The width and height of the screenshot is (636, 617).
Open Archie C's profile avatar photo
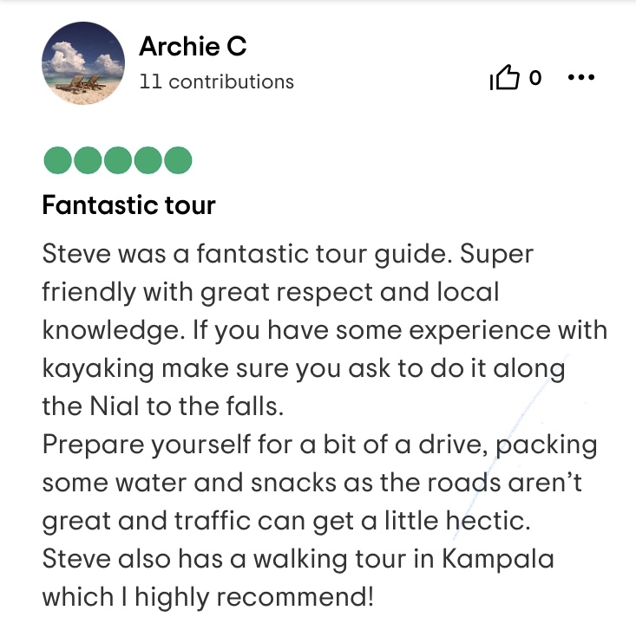tap(82, 63)
